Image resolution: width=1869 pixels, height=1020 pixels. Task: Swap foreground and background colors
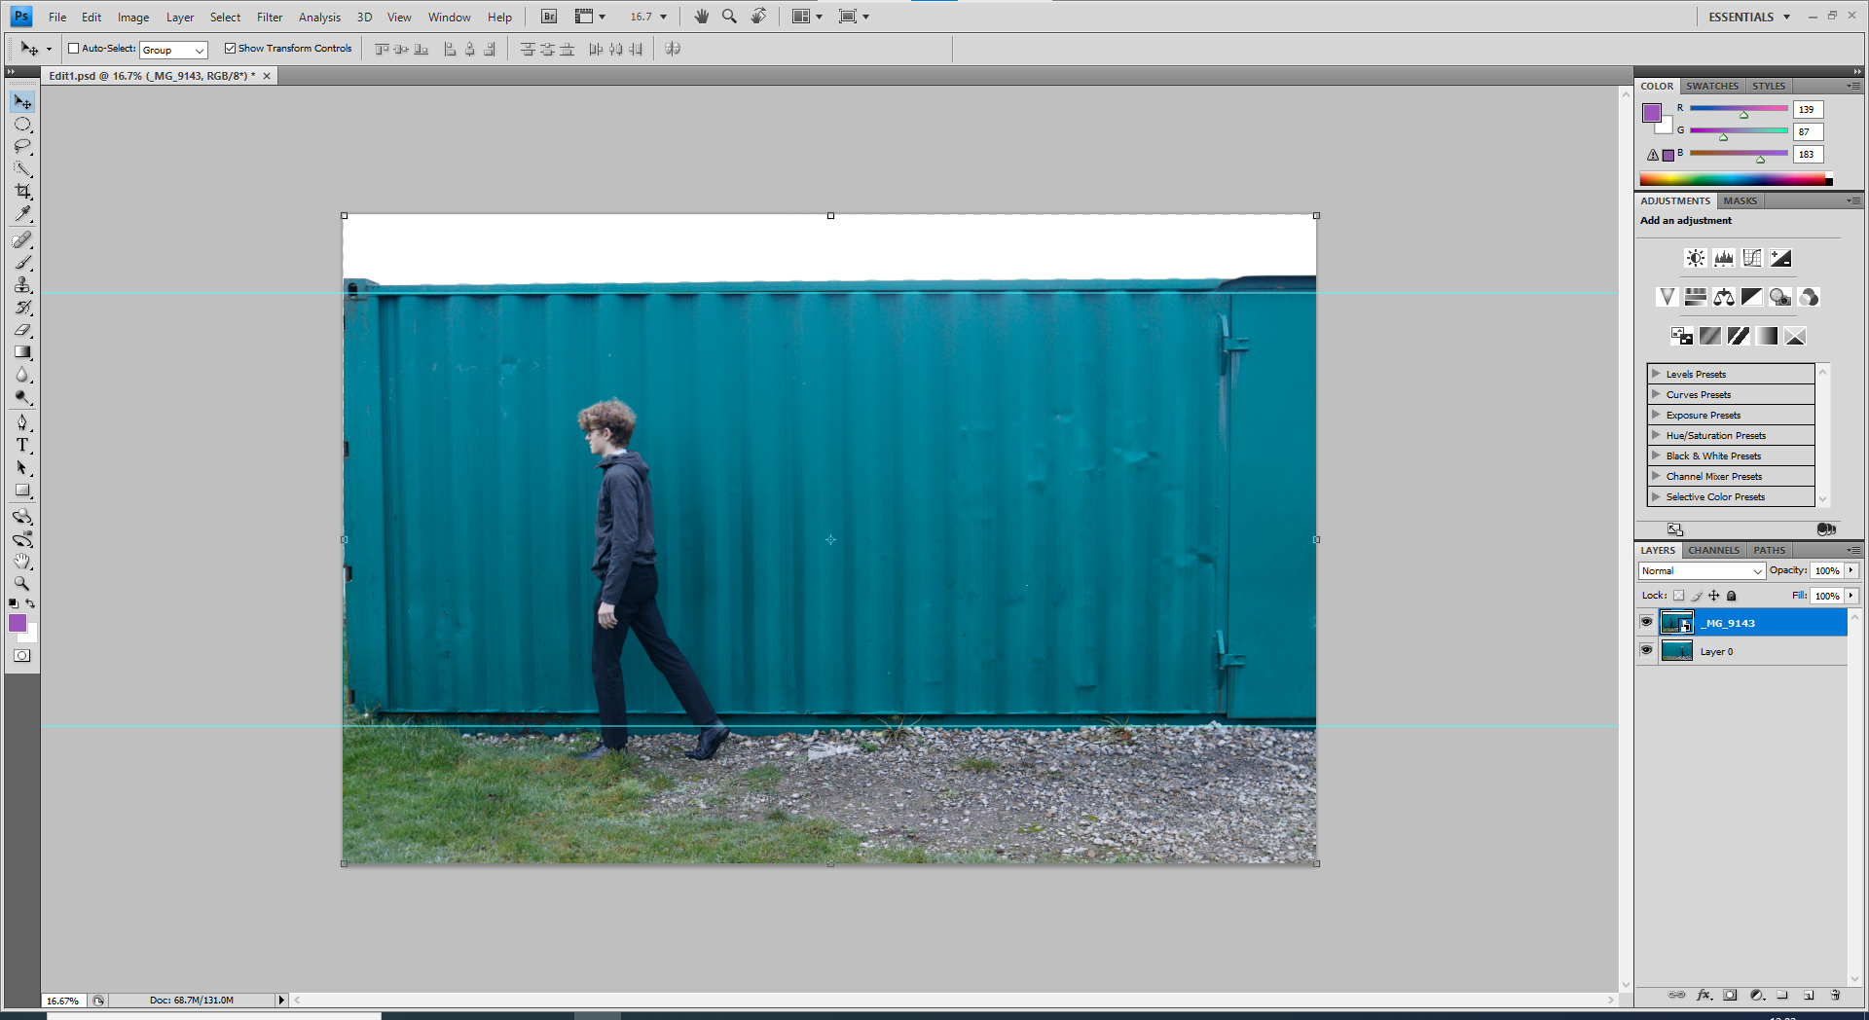pyautogui.click(x=30, y=603)
